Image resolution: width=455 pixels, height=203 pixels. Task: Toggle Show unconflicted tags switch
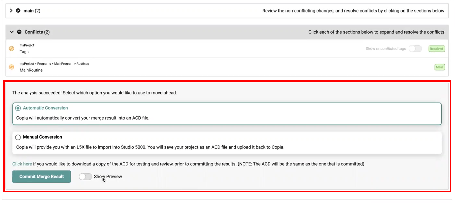point(415,49)
